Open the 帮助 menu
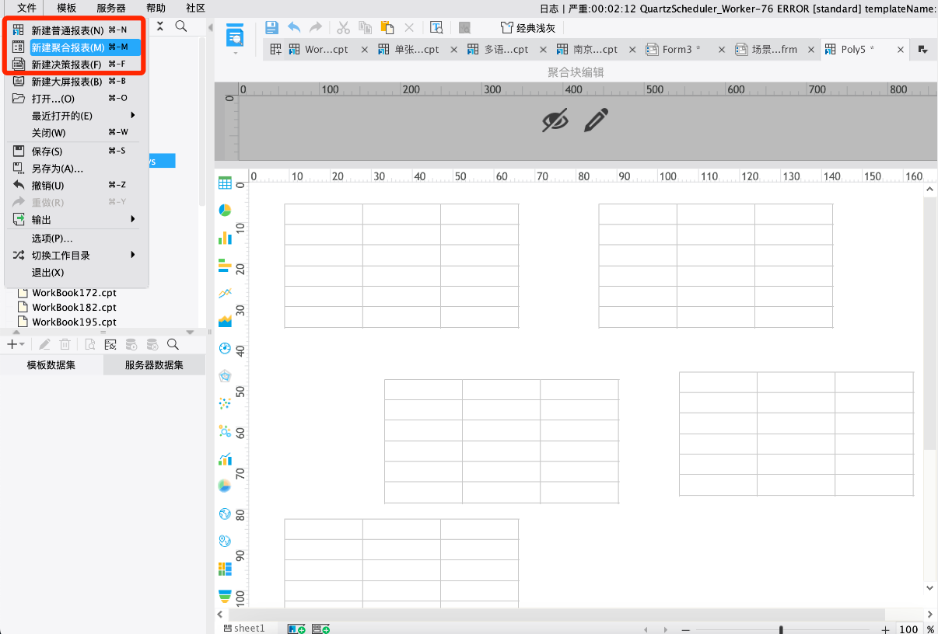The height and width of the screenshot is (634, 938). (156, 8)
